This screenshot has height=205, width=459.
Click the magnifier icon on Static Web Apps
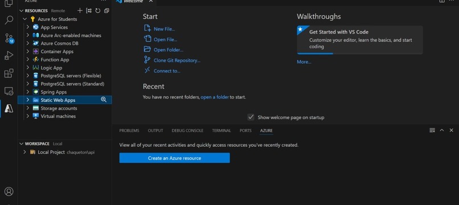coord(104,100)
